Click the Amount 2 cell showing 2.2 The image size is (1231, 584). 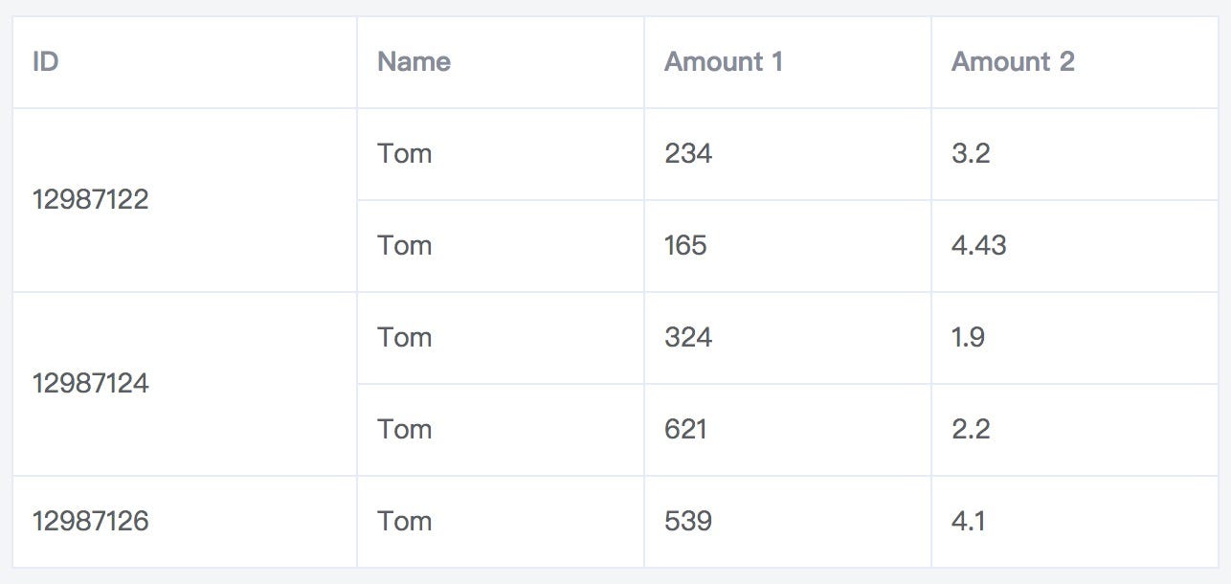coord(1075,430)
